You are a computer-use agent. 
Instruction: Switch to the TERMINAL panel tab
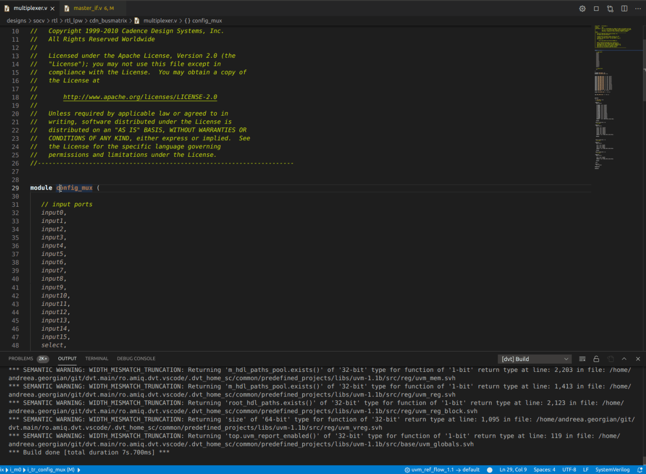coord(97,358)
